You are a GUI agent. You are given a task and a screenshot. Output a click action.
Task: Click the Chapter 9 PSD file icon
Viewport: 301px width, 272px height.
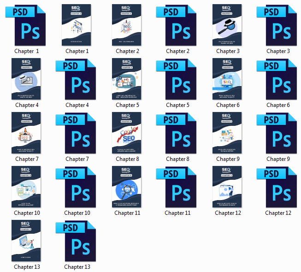278,133
